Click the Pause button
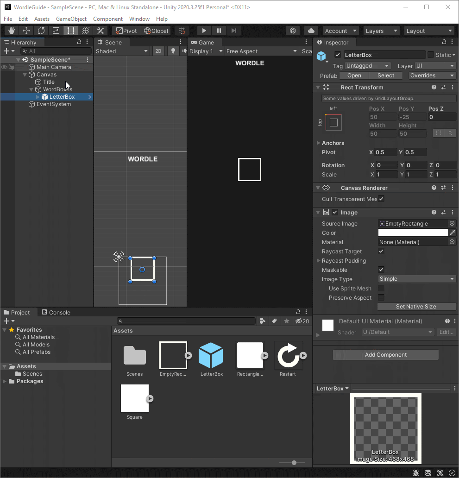Viewport: 459px width, 478px height. click(219, 31)
